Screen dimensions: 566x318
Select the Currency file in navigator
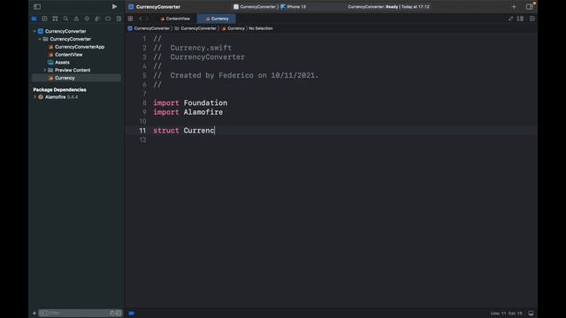77,78
